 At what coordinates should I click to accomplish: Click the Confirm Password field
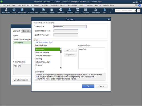[x=66, y=35]
